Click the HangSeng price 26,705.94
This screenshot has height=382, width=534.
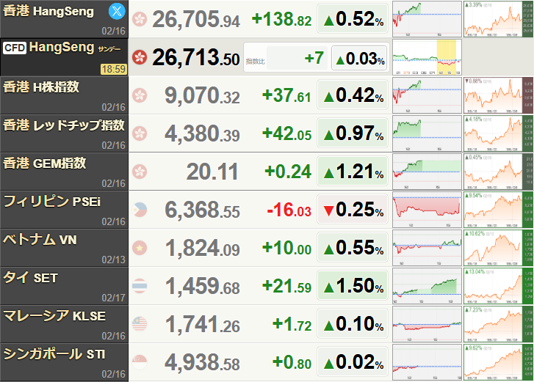[196, 19]
